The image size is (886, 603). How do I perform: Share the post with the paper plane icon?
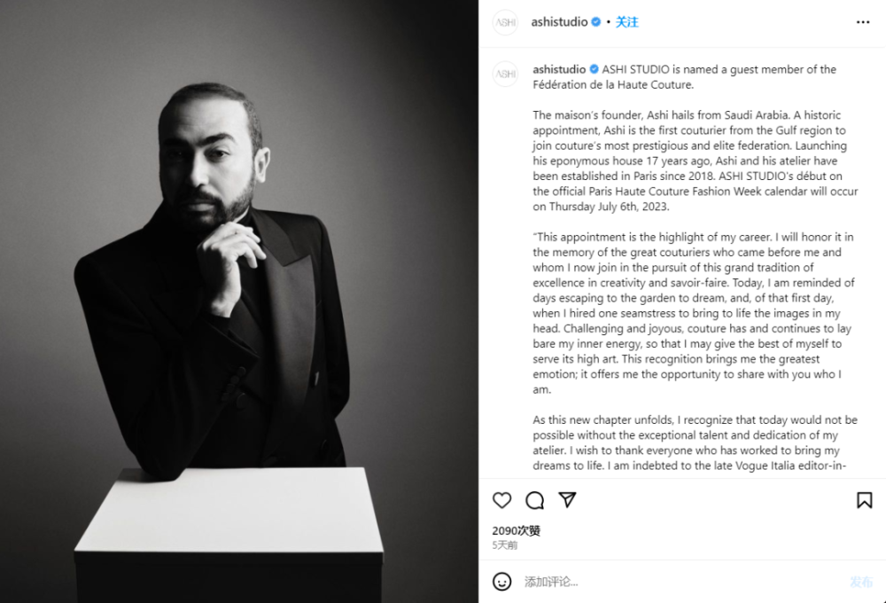click(x=567, y=499)
